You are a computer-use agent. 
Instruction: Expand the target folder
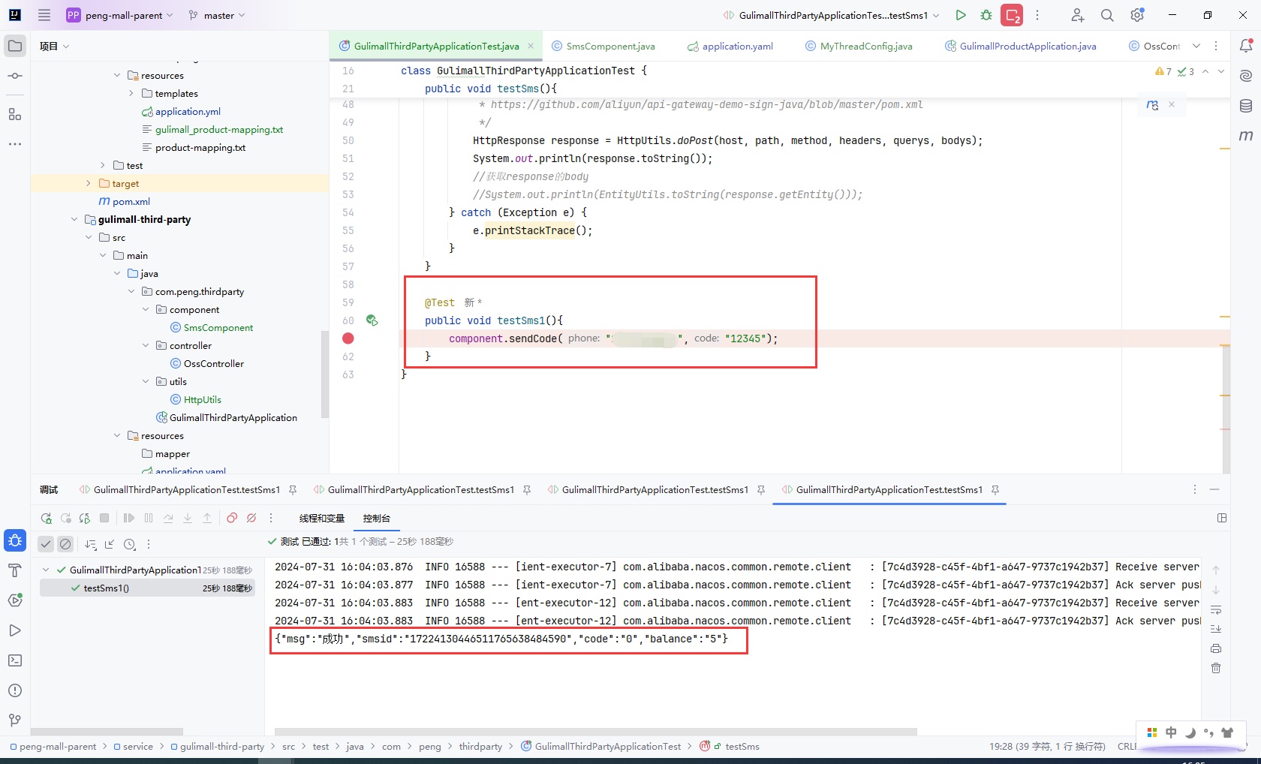tap(89, 184)
